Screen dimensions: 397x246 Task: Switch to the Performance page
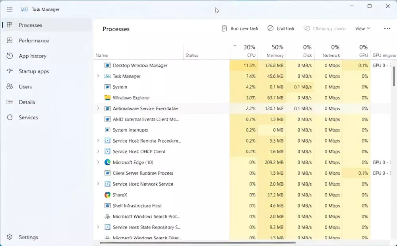pyautogui.click(x=34, y=41)
